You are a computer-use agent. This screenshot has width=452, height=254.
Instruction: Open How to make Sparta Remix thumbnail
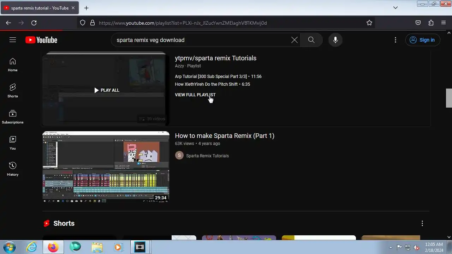pos(106,167)
